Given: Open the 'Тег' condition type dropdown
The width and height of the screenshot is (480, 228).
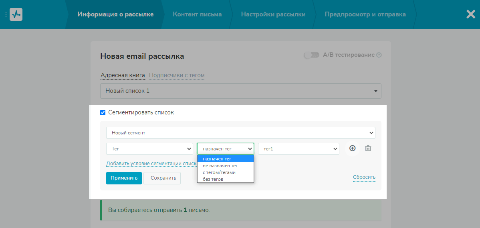Looking at the screenshot, I should coord(150,149).
